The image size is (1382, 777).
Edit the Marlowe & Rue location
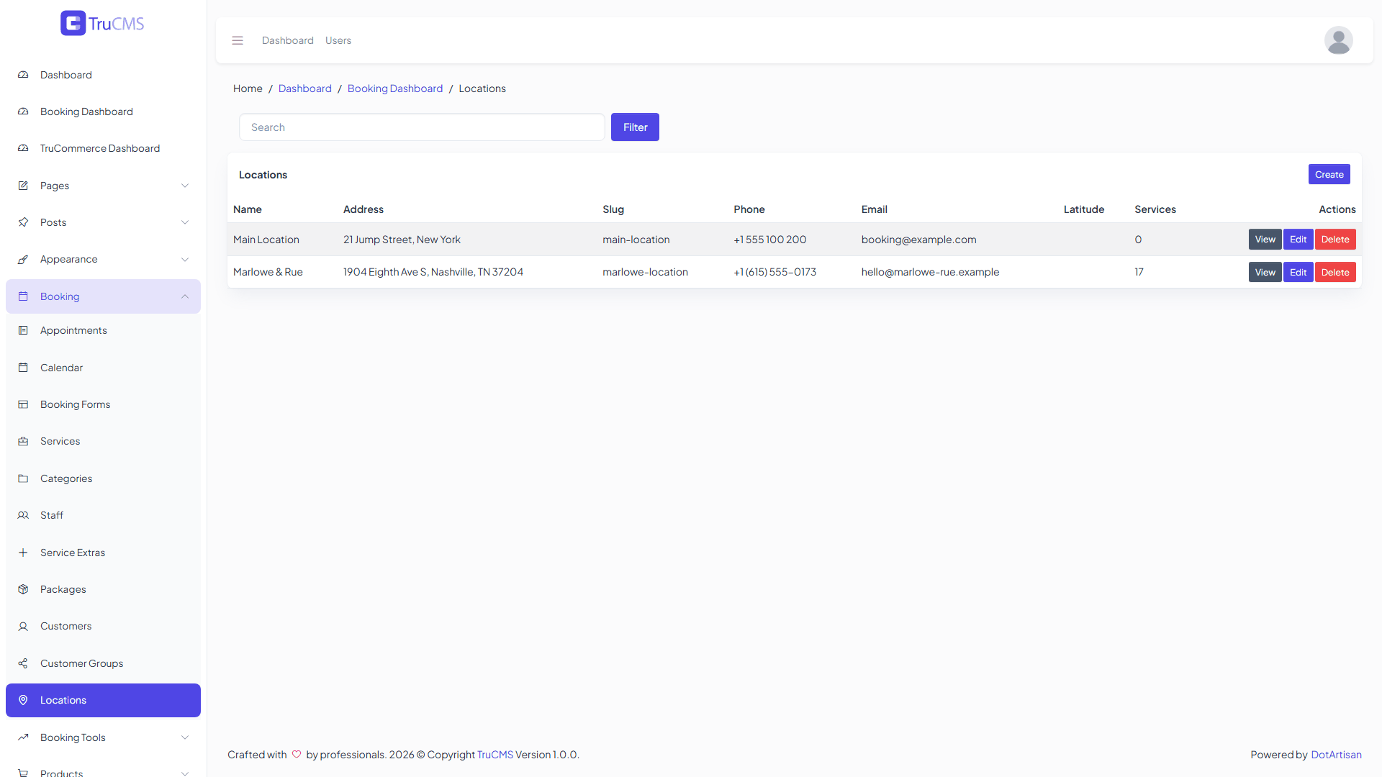pos(1298,272)
